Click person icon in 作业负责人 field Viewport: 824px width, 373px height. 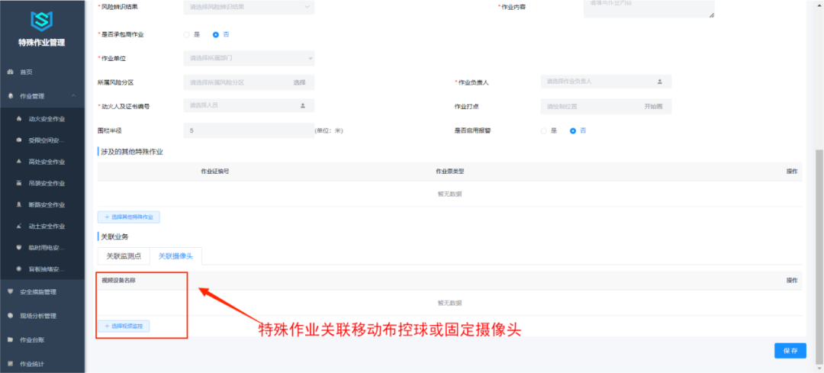pos(659,82)
